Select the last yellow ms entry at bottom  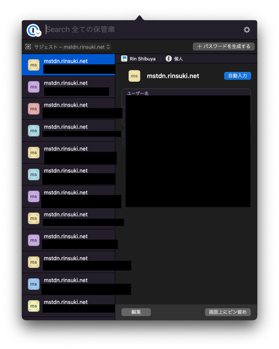point(69,306)
